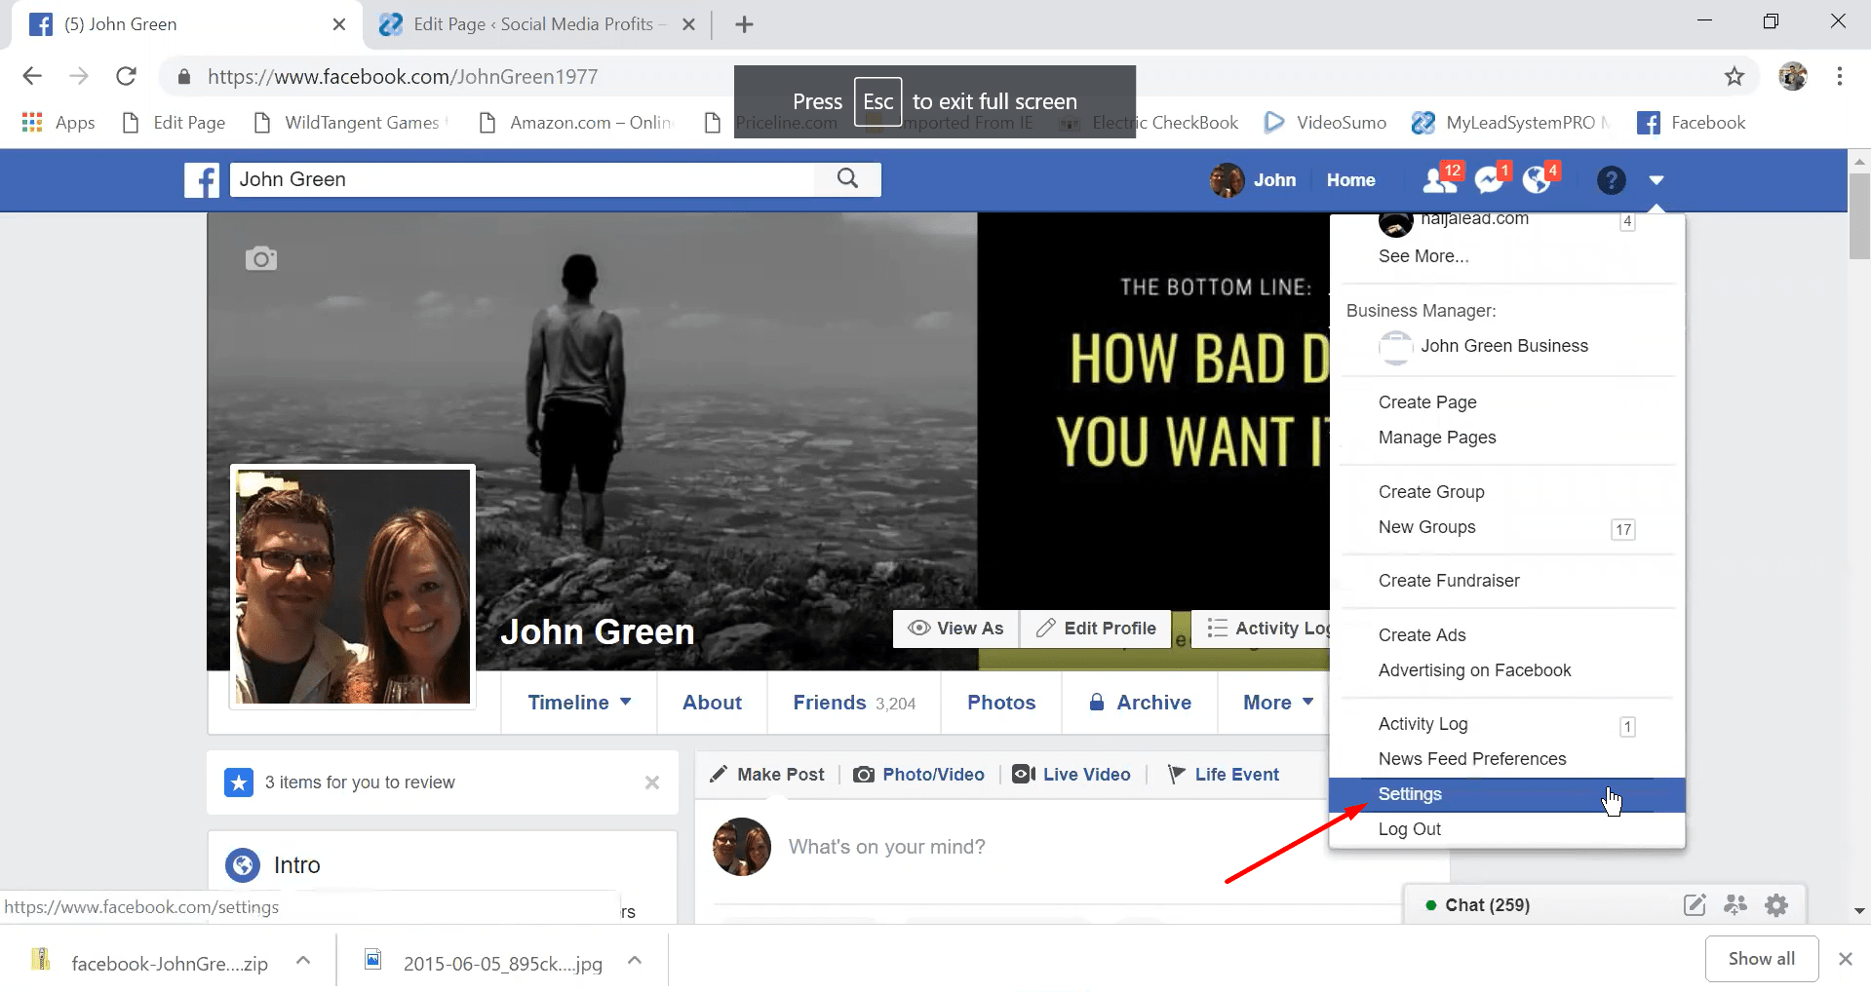Choose Create Group in menu
This screenshot has width=1871, height=992.
(1506, 492)
